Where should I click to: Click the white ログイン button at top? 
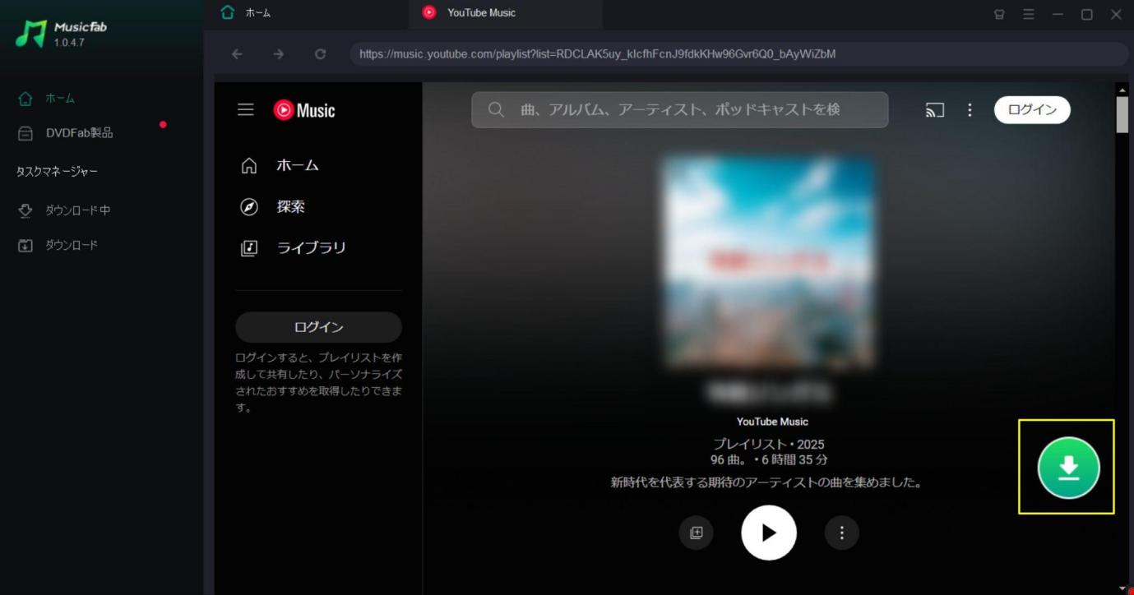click(1032, 110)
